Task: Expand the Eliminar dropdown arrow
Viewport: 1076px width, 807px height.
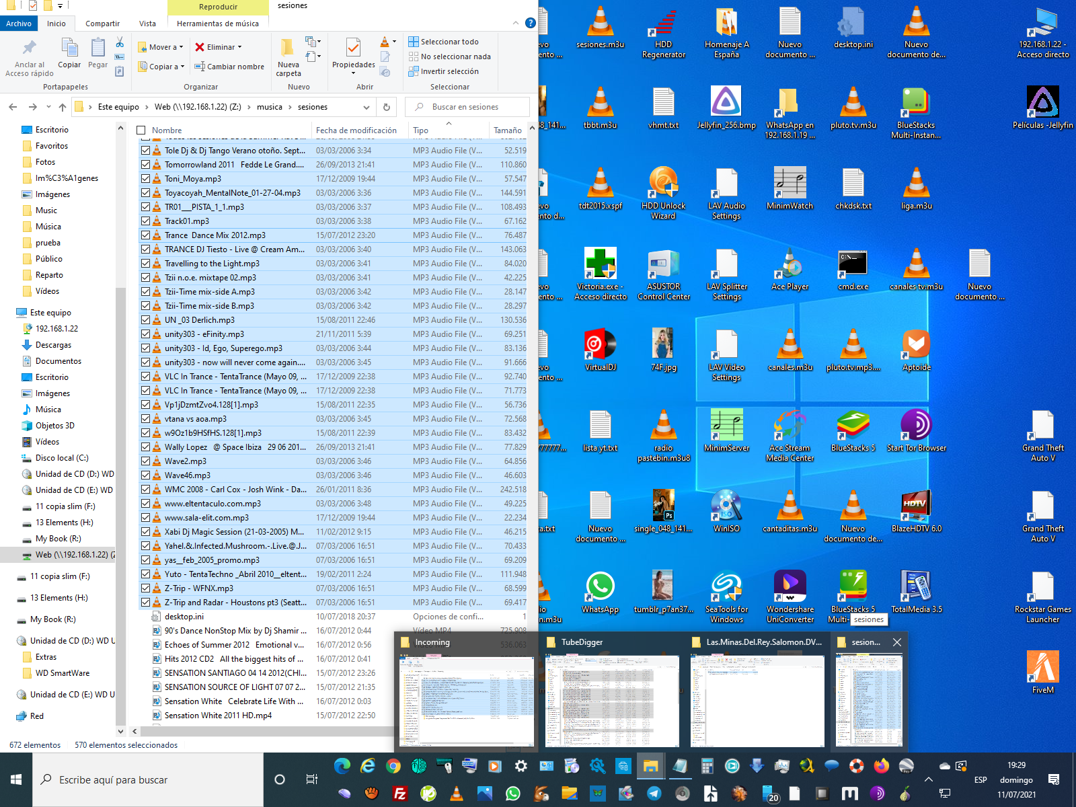Action: click(239, 47)
